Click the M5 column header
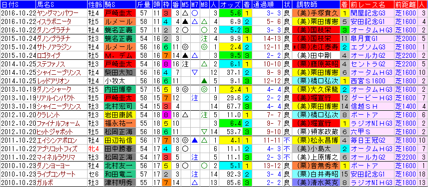This screenshot has height=187, width=428. tap(185, 4)
